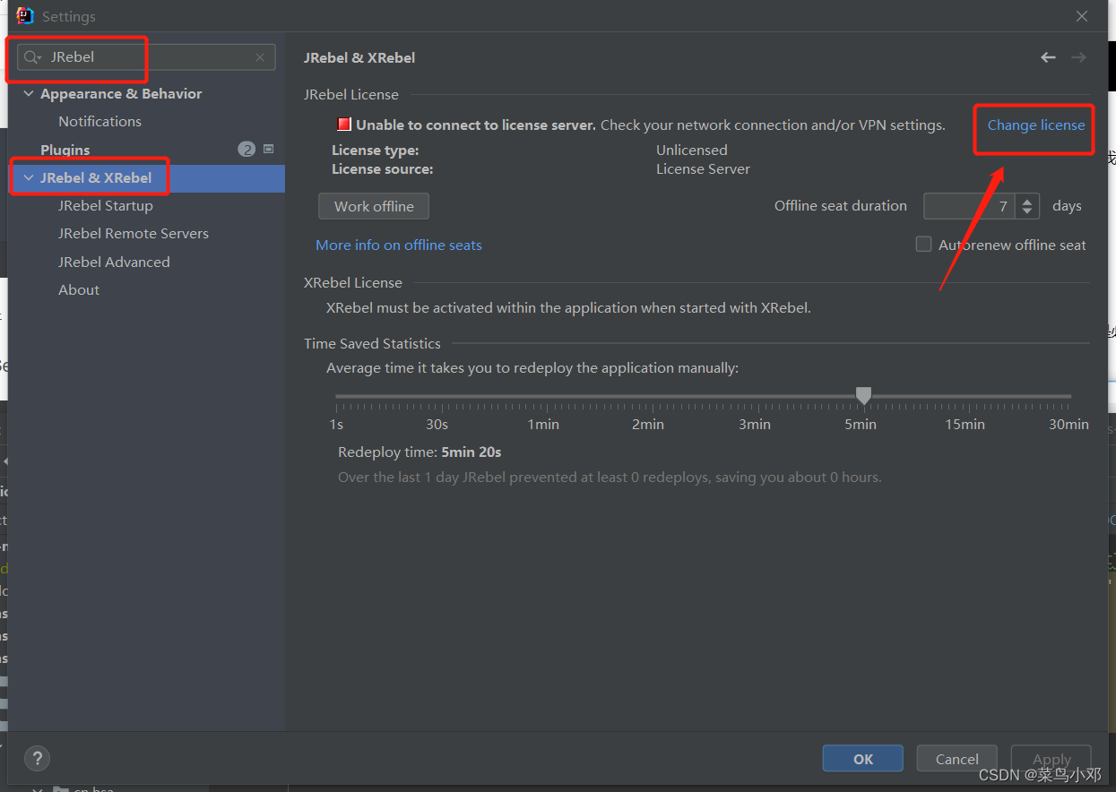
Task: Enable Autorenew offline seat checkbox
Action: tap(923, 244)
